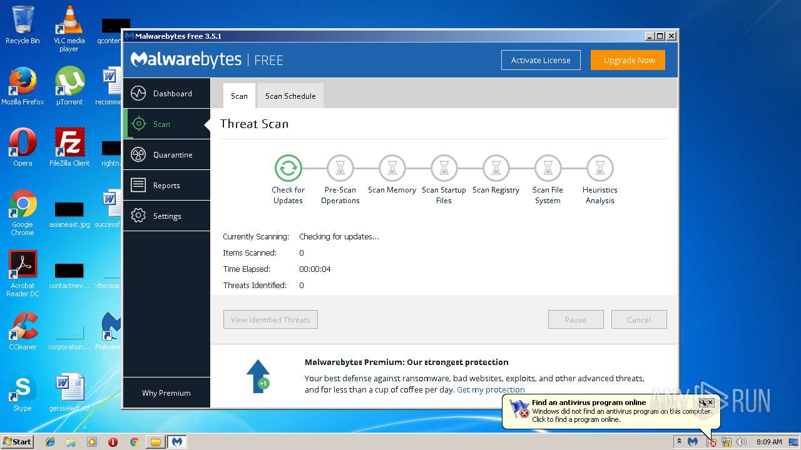
Task: Click the Scan Startup Files hourglass icon
Action: [444, 168]
